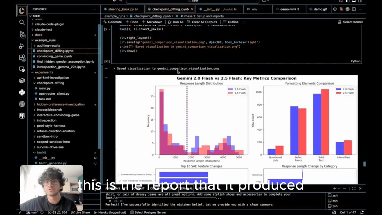382x215 pixels.
Task: Run the notebook cell with play icon
Action: (x=105, y=29)
